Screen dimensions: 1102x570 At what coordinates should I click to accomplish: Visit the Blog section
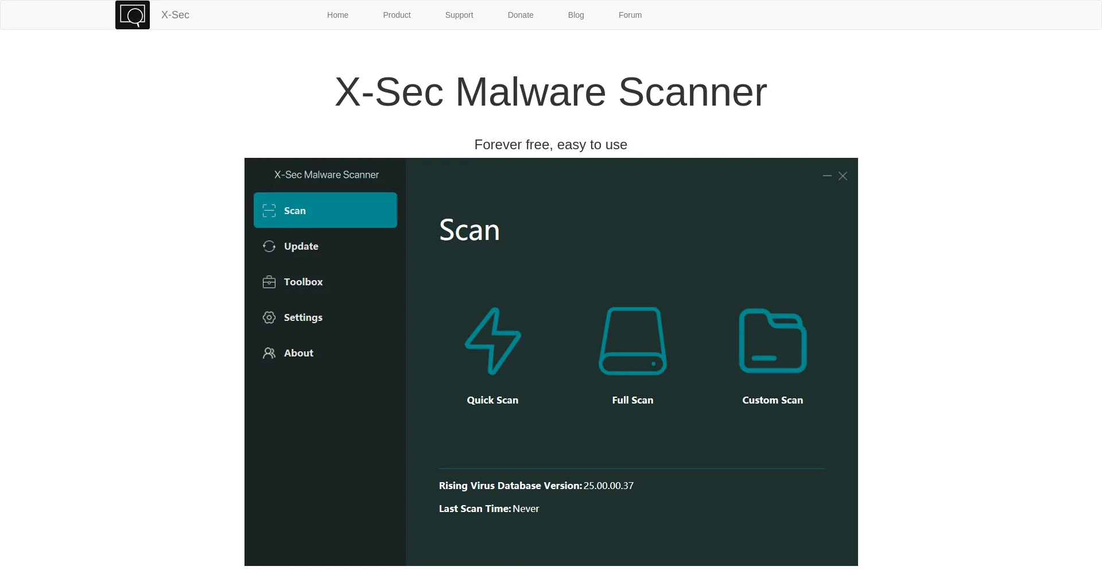576,15
